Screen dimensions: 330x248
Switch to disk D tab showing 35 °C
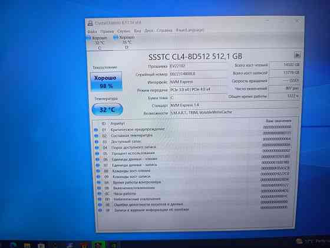[124, 43]
